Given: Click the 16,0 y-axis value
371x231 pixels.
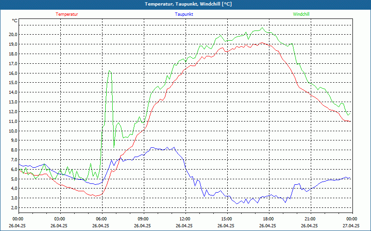Looking at the screenshot, I should coord(13,73).
